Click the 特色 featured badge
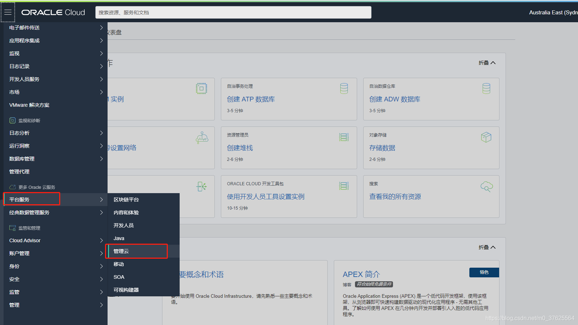This screenshot has height=325, width=578. point(484,272)
